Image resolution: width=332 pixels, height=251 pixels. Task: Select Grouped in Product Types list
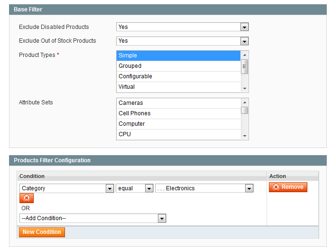178,66
